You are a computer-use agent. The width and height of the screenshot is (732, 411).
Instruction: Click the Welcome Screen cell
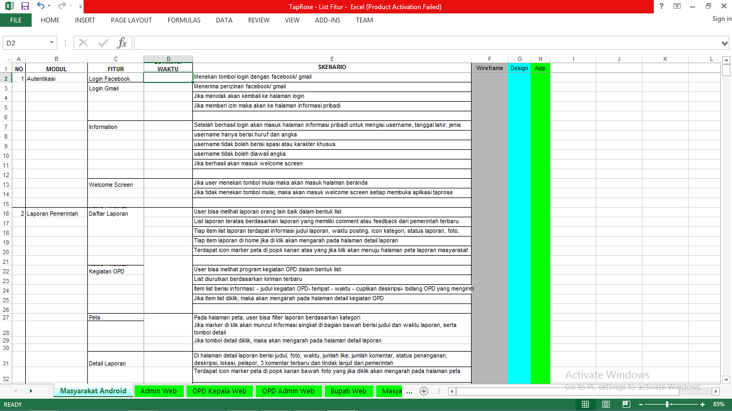[116, 185]
